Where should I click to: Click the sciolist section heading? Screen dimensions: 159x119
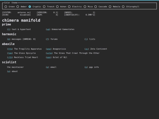(9, 62)
